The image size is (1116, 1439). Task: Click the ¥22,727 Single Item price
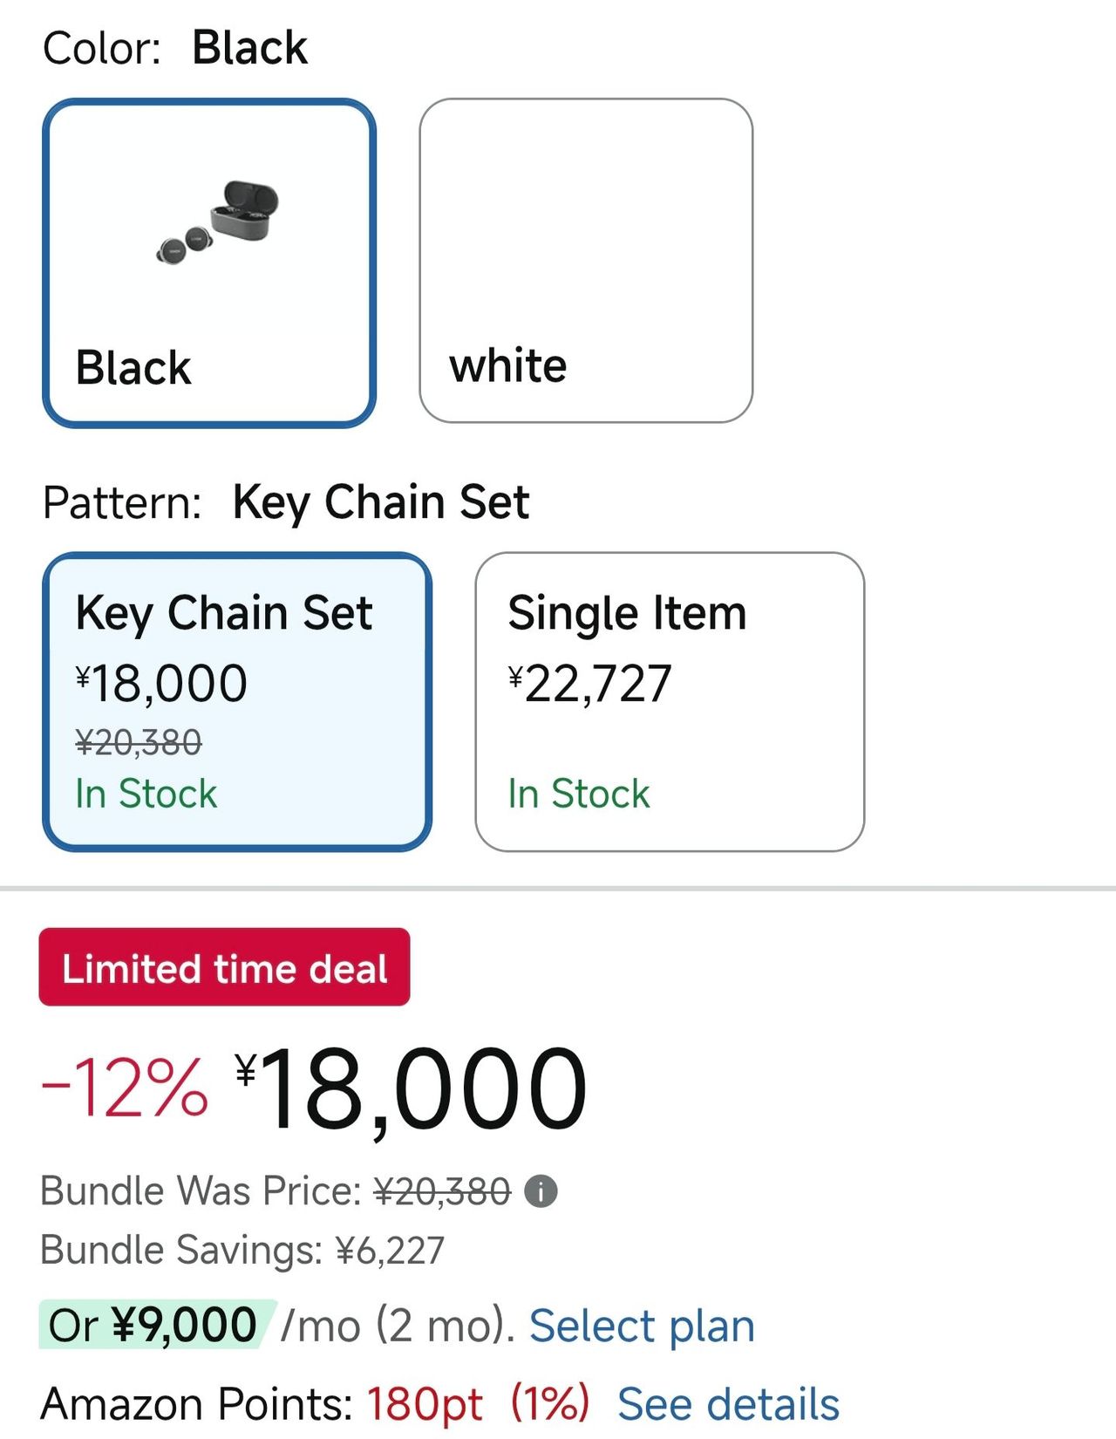(590, 683)
